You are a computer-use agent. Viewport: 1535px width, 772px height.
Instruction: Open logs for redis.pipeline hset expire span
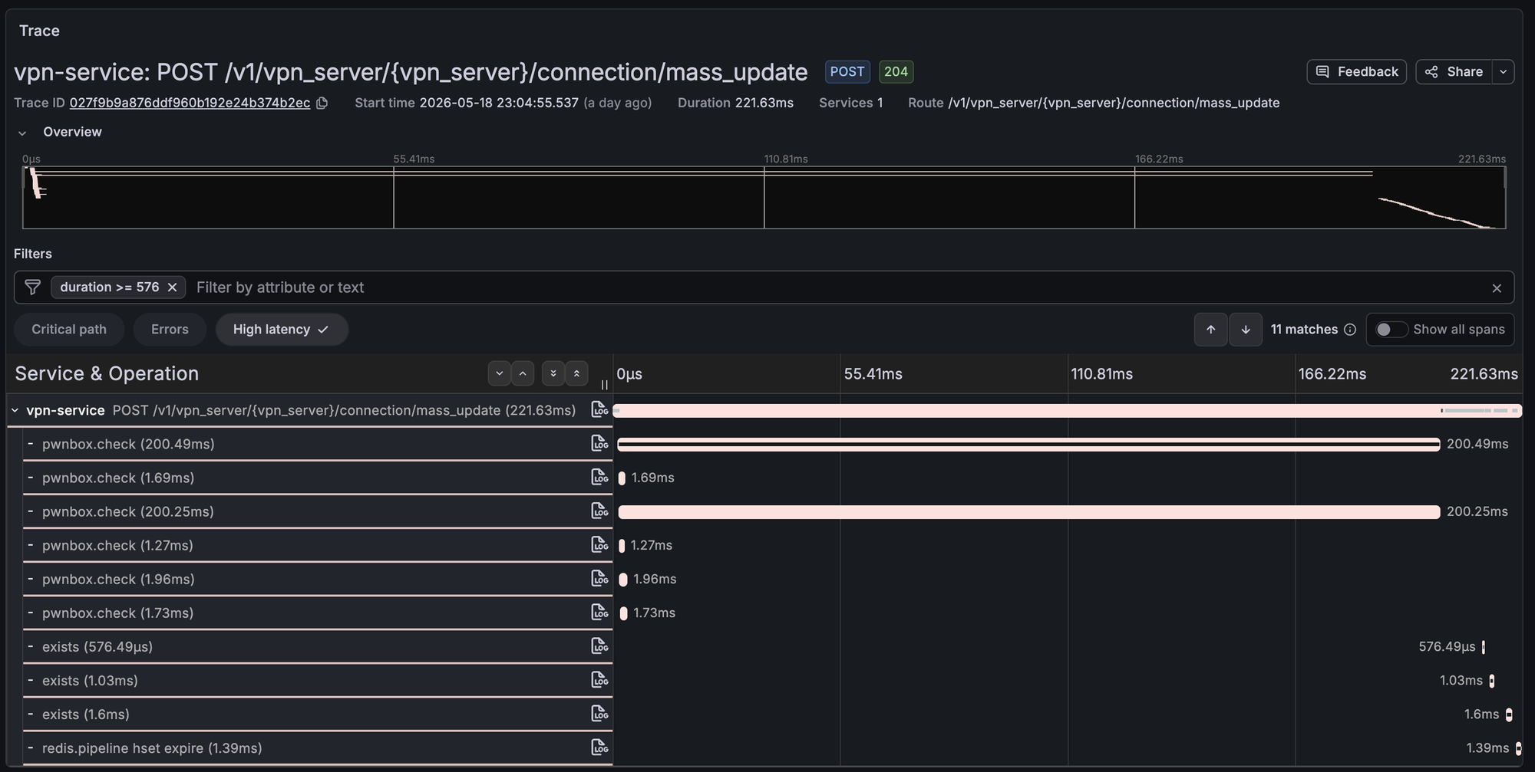click(599, 747)
